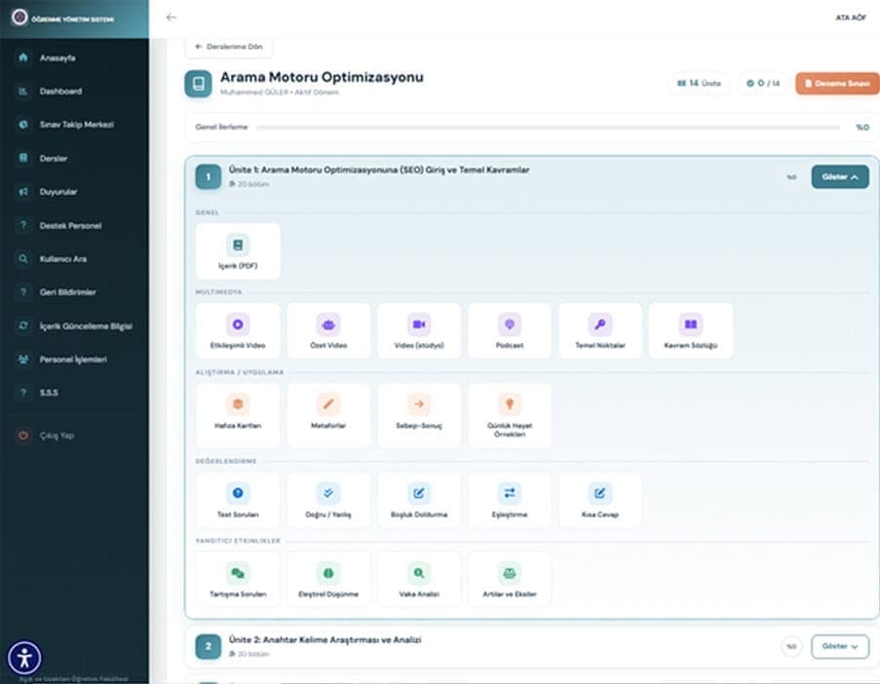880x684 pixels.
Task: Collapse Ünite 1 with Göster button
Action: pyautogui.click(x=839, y=177)
